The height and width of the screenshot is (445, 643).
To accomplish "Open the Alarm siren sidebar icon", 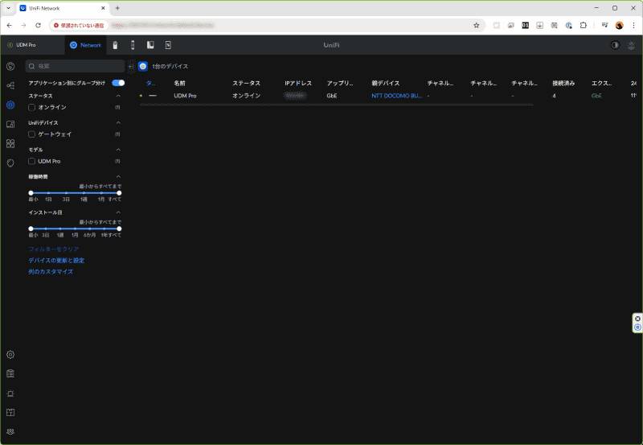I will coord(10,393).
